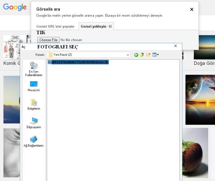
Task: Open Masaüstü location in sidebar
Action: (x=34, y=86)
